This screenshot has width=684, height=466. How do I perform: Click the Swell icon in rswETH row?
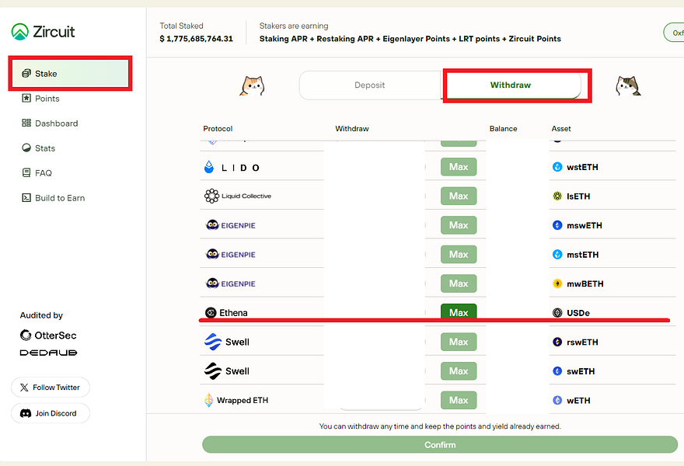pos(213,342)
